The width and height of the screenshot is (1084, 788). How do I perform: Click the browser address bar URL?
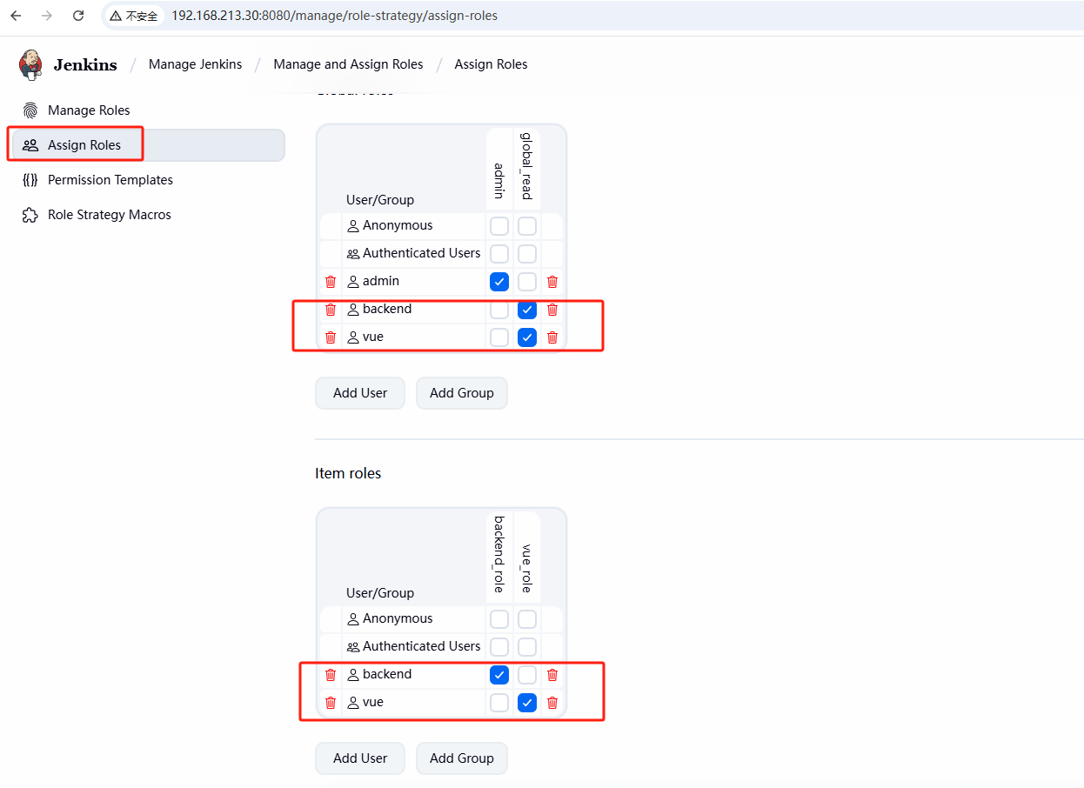coord(334,16)
